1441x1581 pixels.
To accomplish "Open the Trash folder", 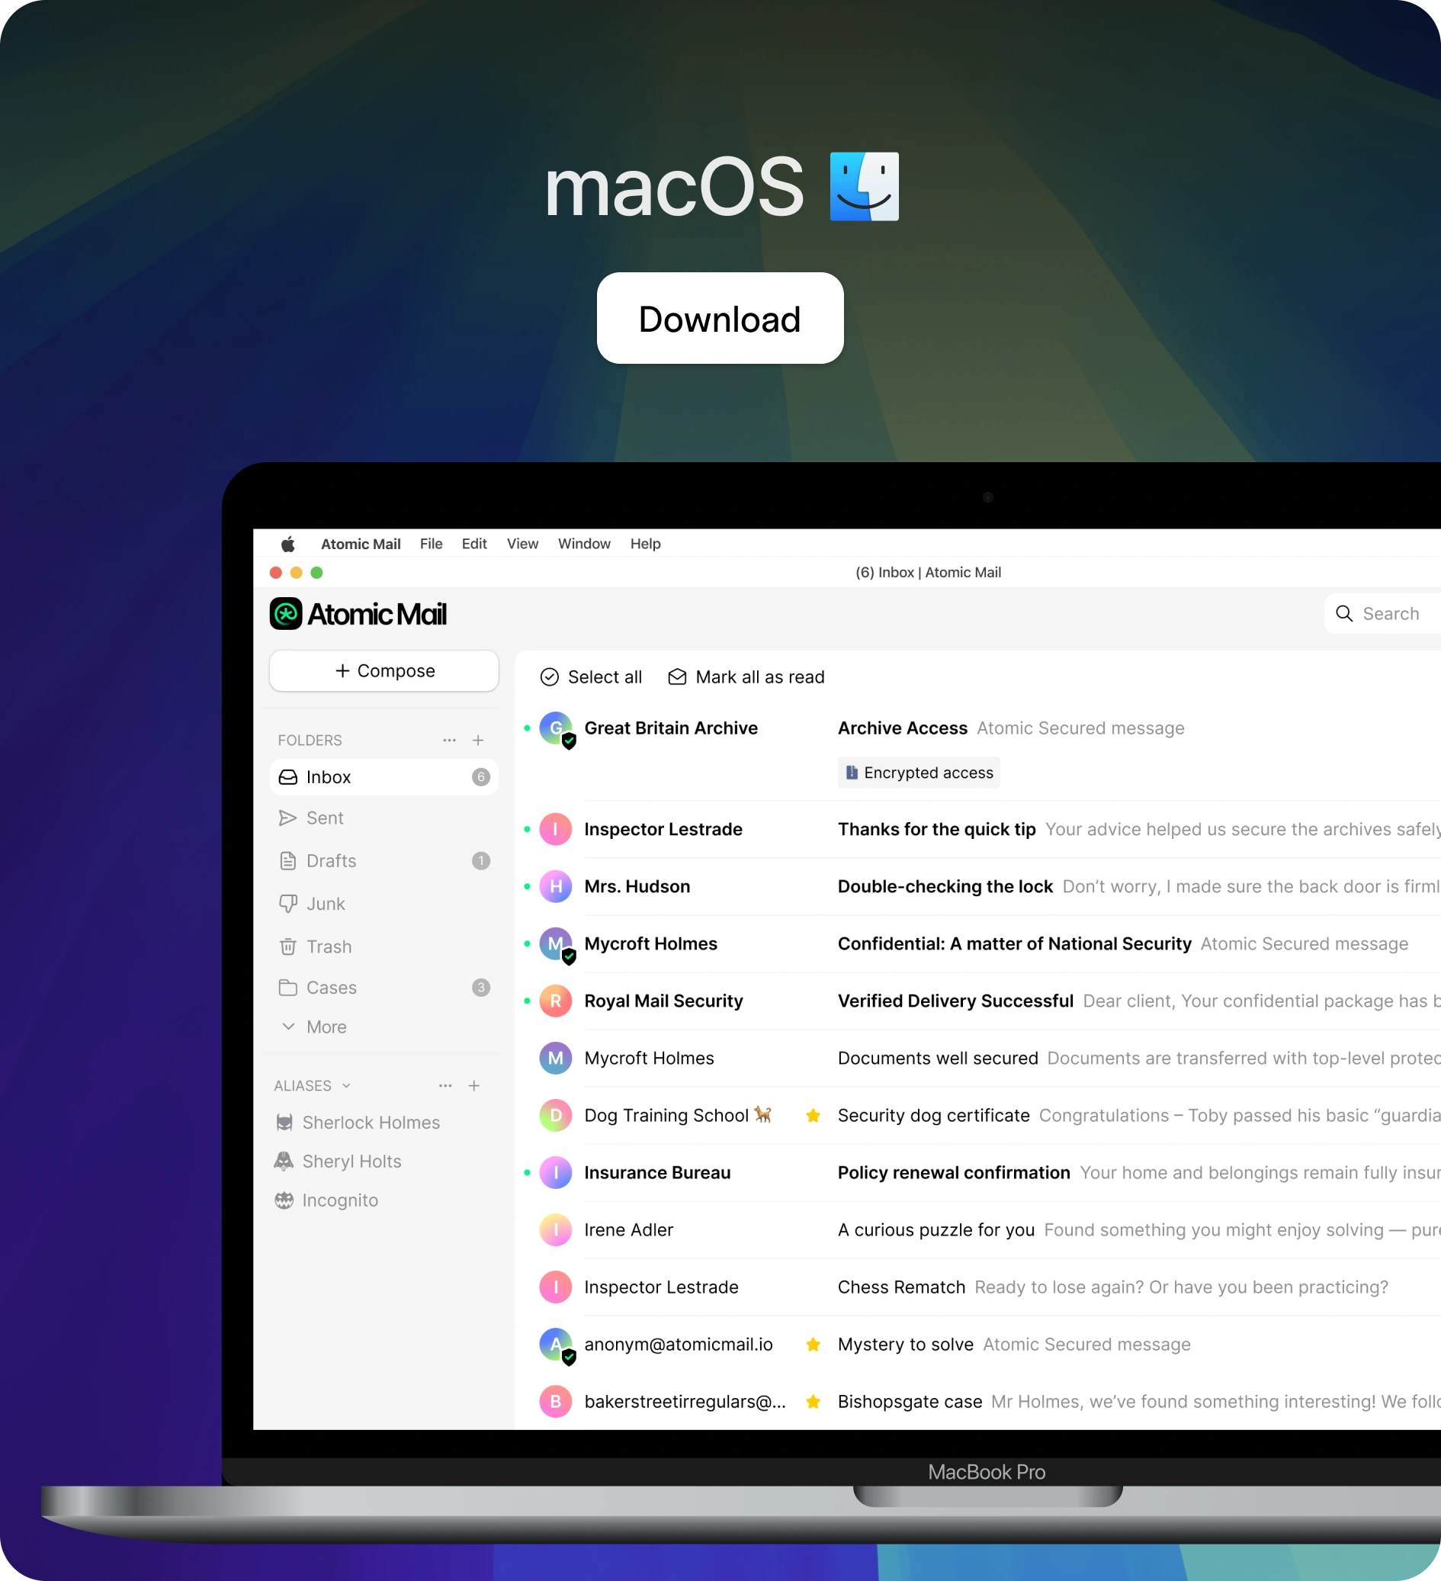I will click(384, 946).
